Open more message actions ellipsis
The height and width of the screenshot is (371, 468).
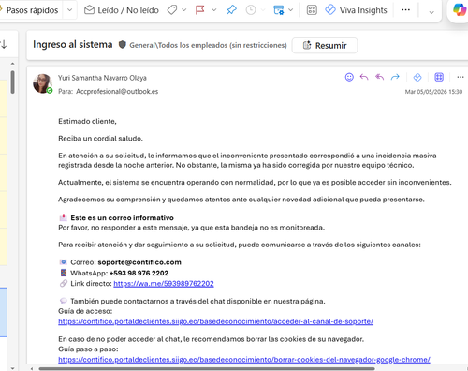(x=461, y=77)
